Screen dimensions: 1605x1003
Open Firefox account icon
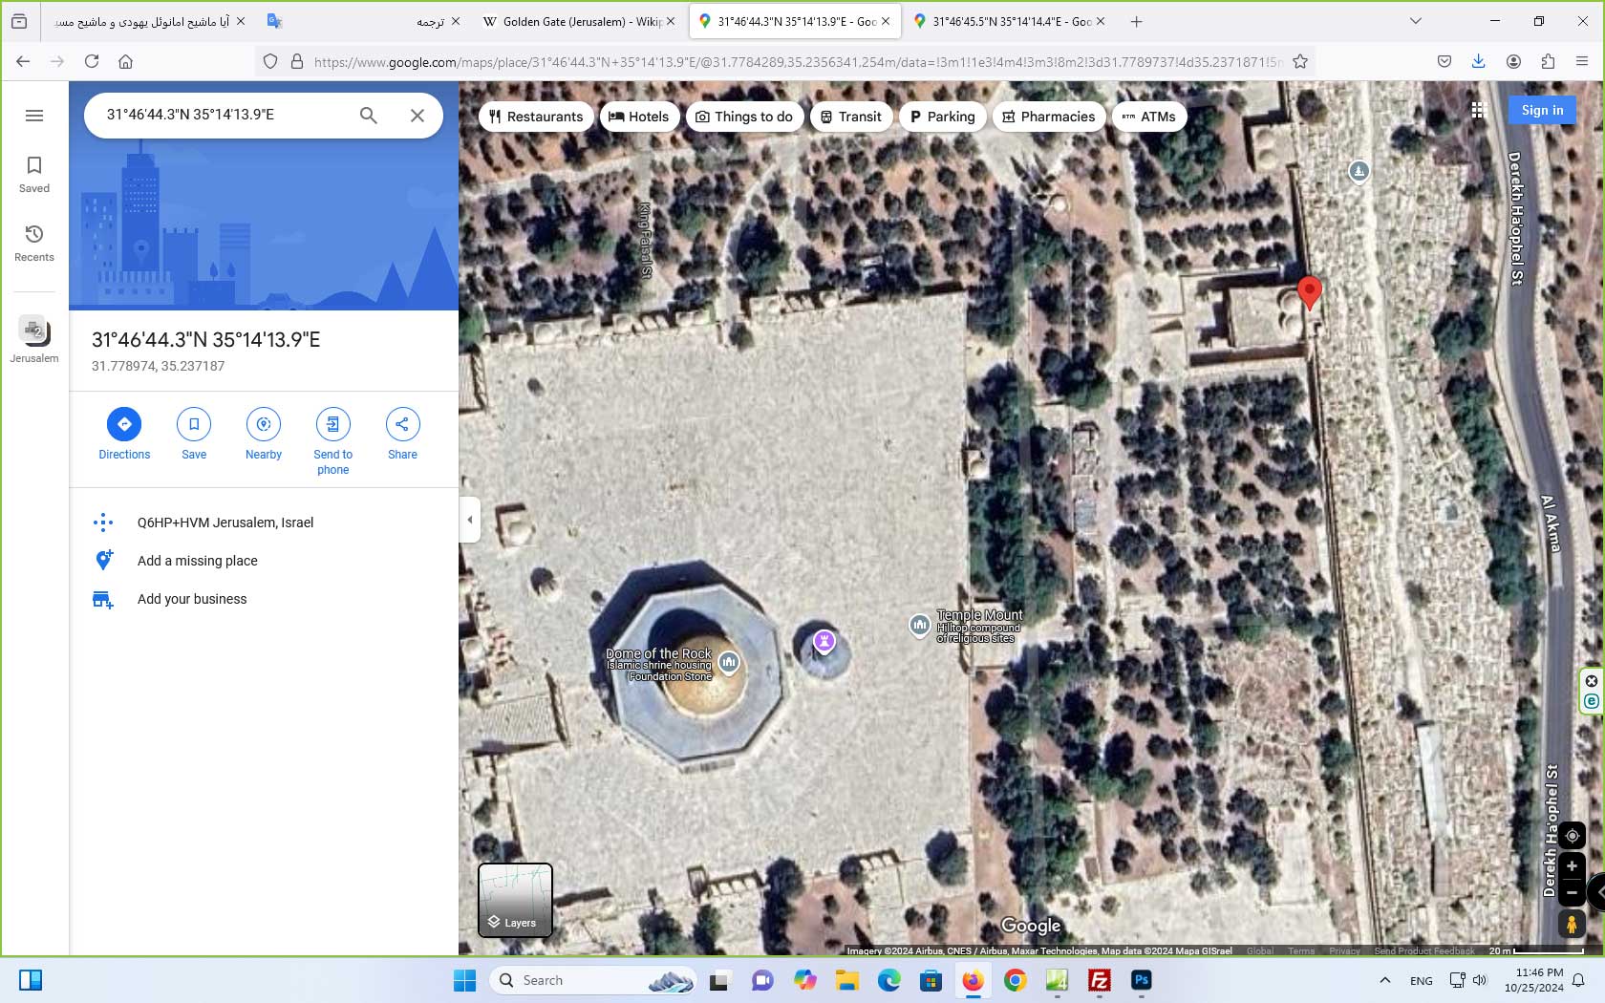1513,61
